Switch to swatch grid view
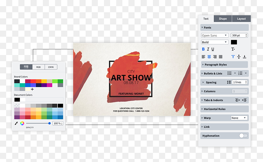The width and height of the screenshot is (263, 162). pos(26,67)
